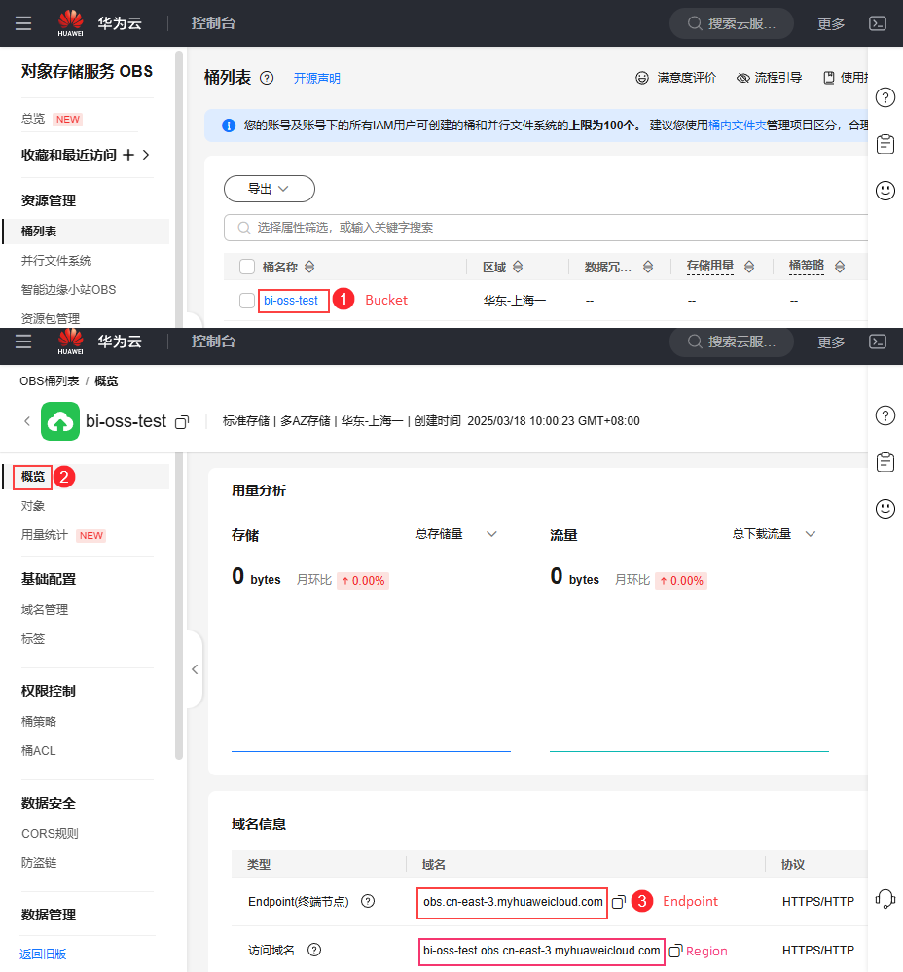Click 控制台 in top header
The width and height of the screenshot is (903, 972).
click(213, 23)
